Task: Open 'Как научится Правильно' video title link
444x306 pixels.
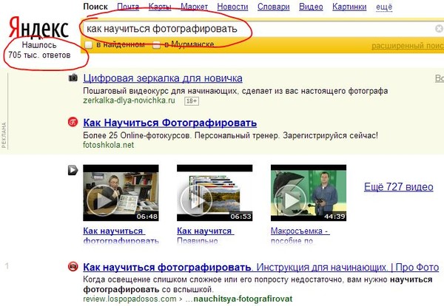Action: coord(206,236)
